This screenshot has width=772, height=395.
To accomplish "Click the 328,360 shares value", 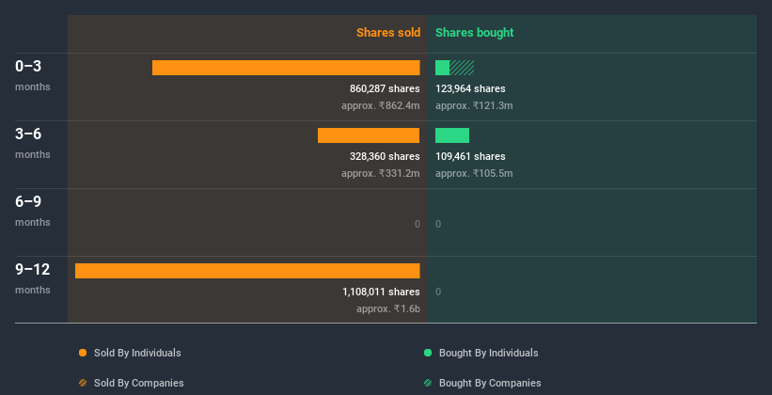I will pos(385,157).
